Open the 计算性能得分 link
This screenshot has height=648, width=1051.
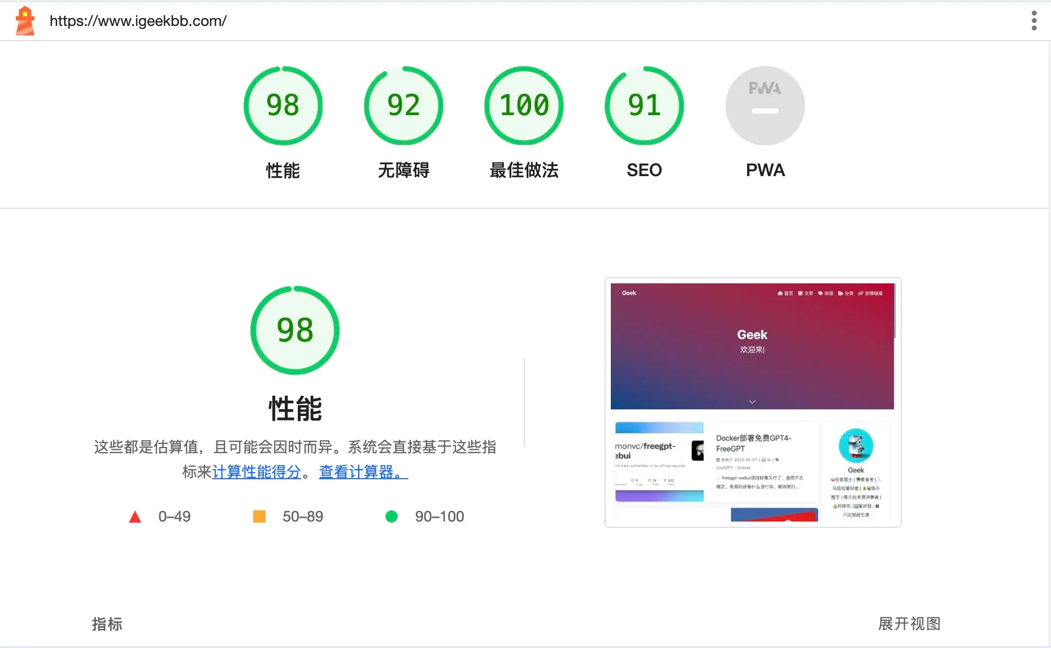[257, 472]
